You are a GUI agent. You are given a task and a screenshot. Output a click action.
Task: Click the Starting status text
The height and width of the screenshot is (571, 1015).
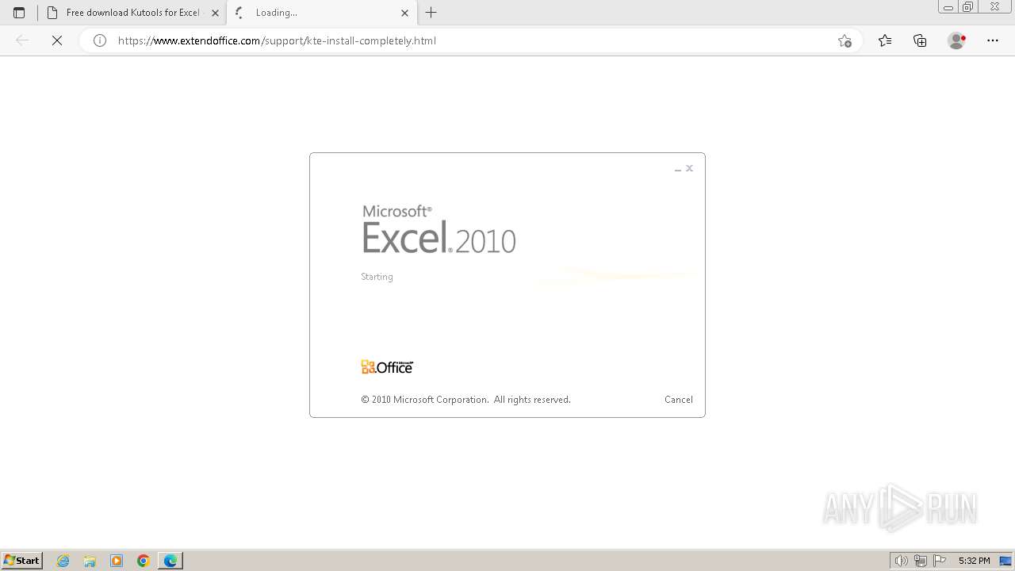coord(377,277)
